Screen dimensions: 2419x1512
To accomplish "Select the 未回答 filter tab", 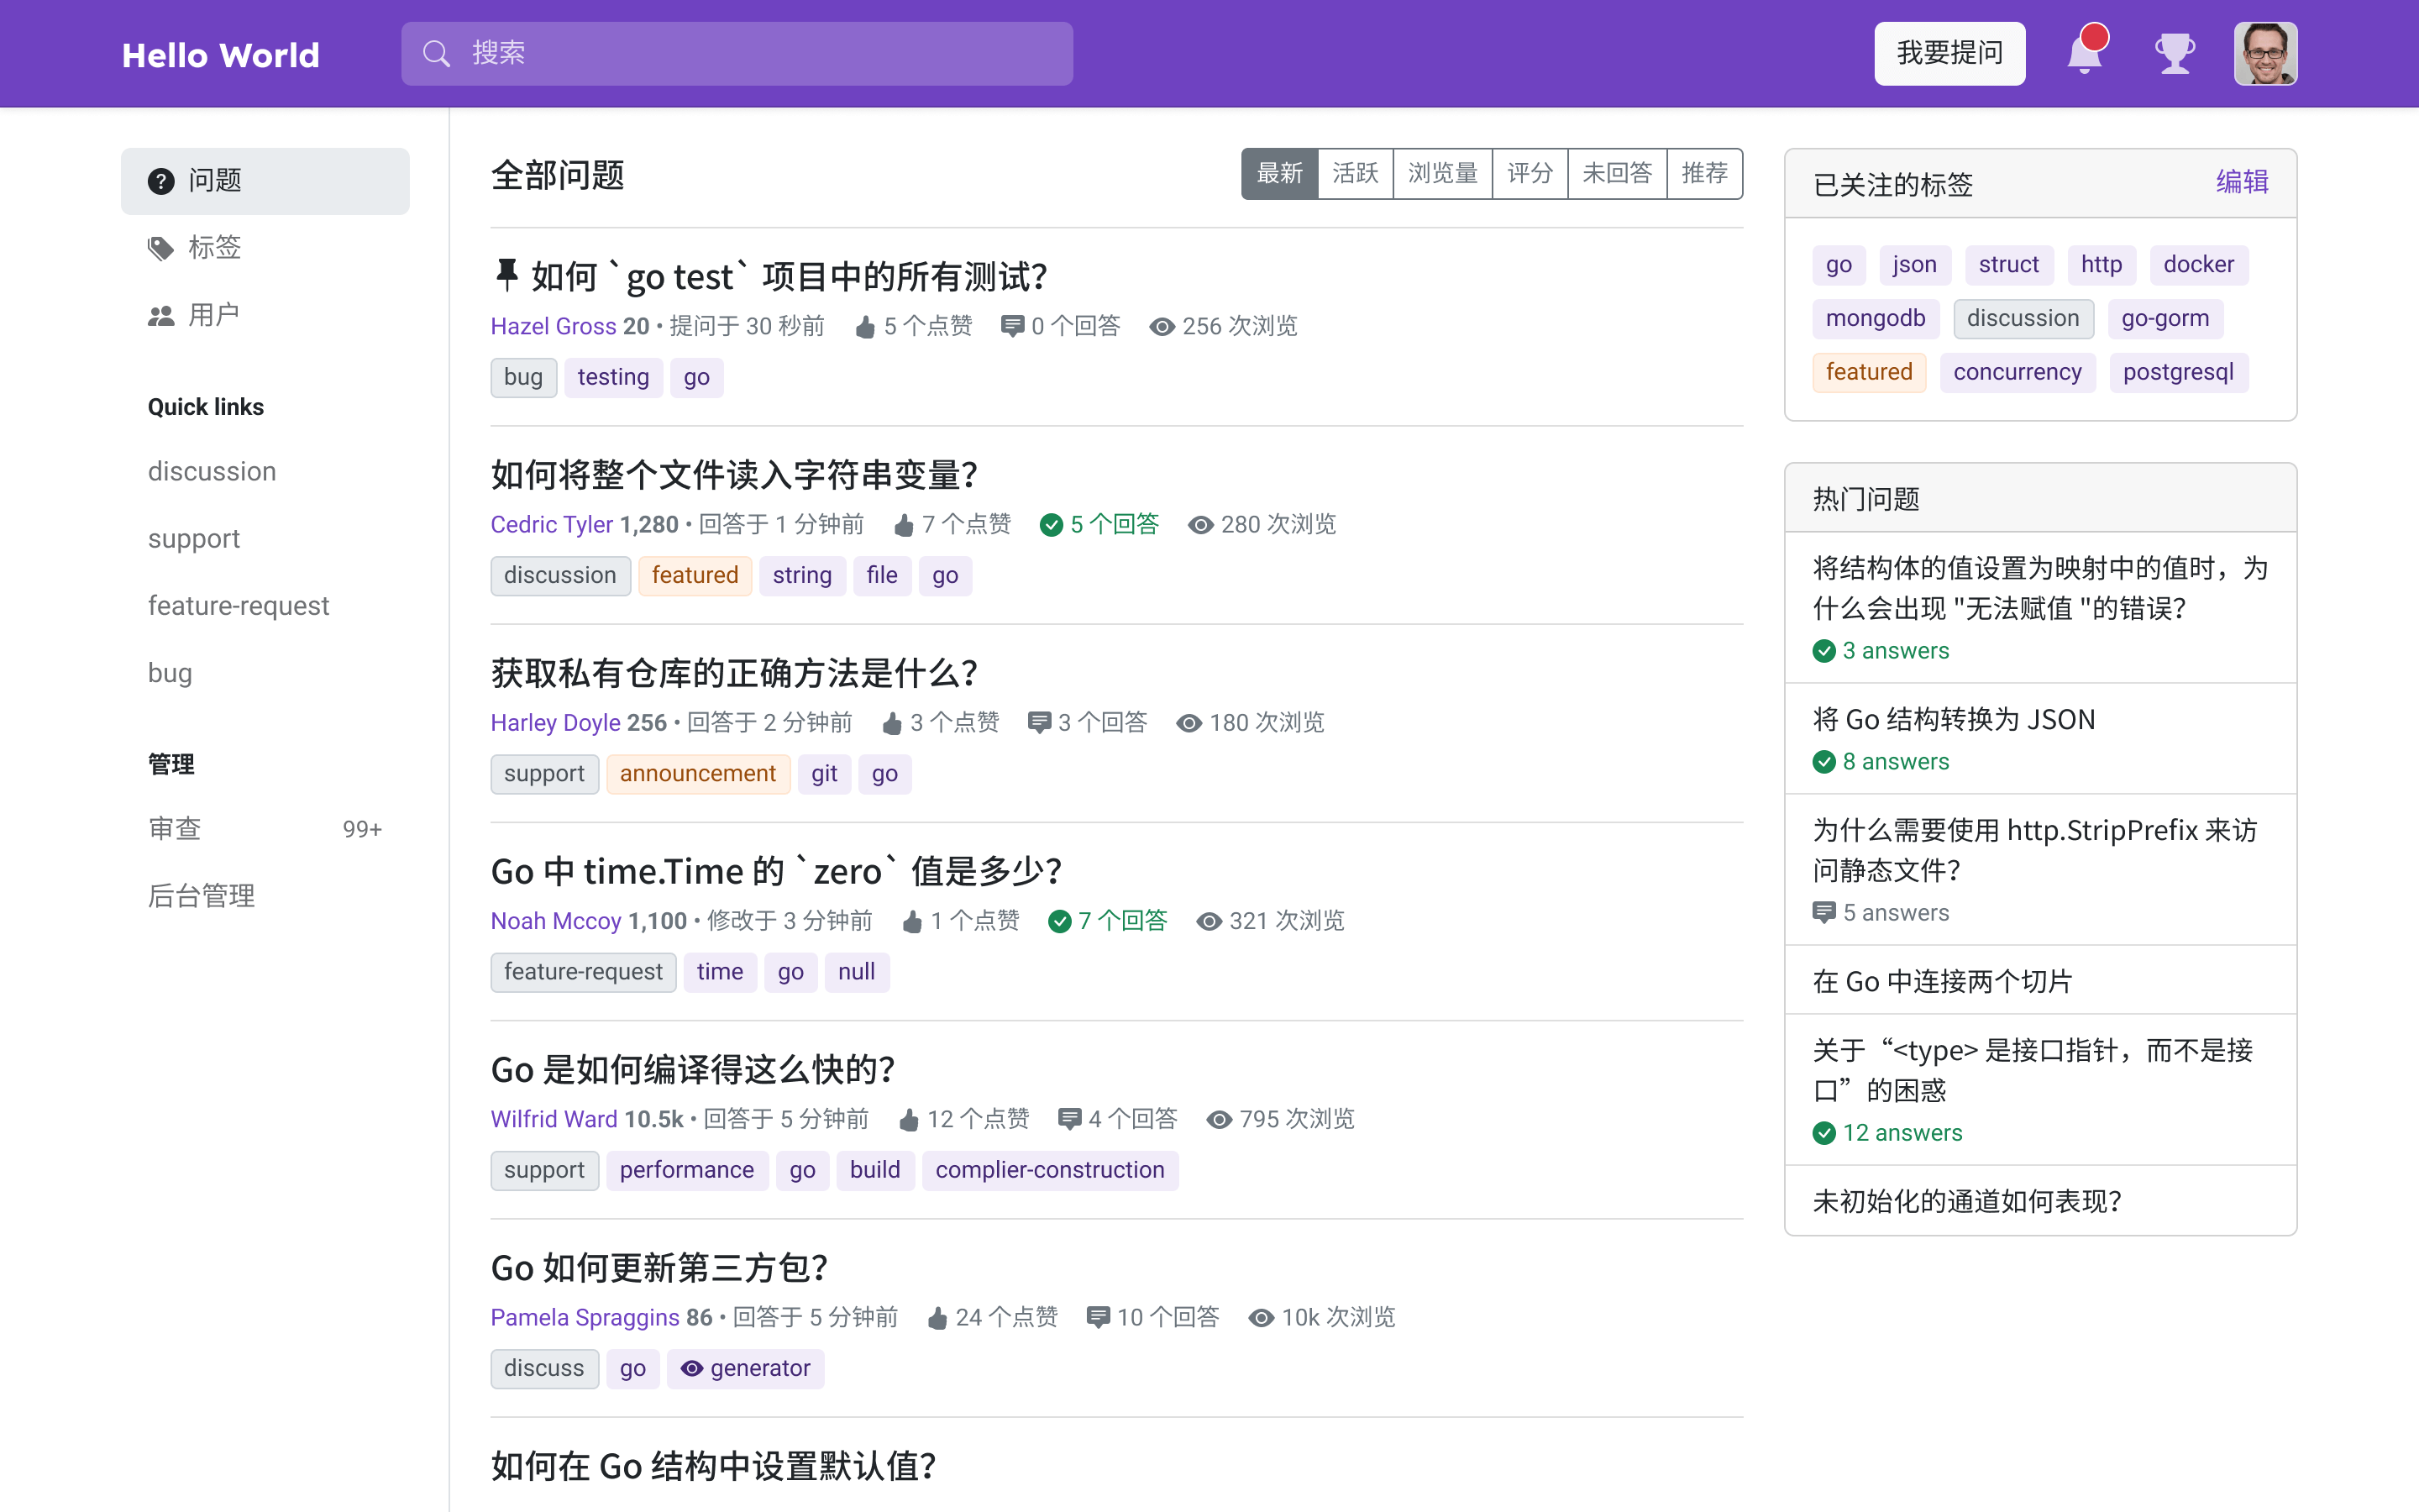I will tap(1616, 174).
